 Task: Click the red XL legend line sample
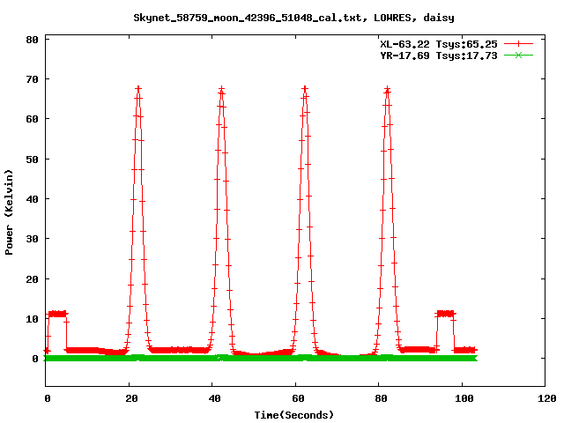pos(518,44)
